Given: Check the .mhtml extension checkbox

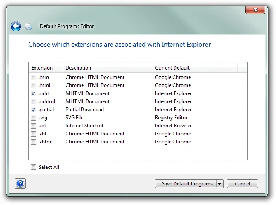Looking at the screenshot, I should coord(33,101).
